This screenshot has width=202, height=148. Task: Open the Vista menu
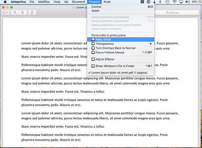coord(57,2)
